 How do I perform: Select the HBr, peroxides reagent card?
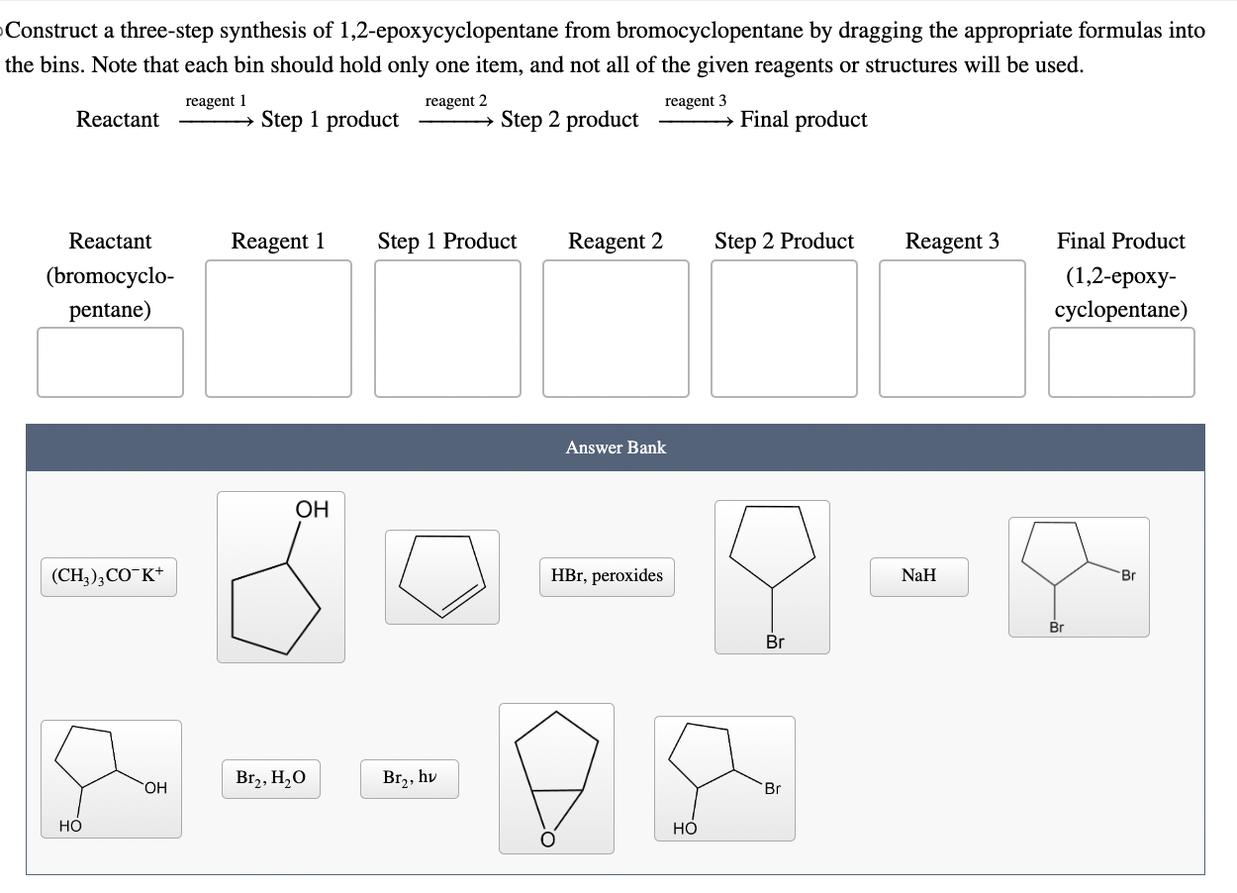pyautogui.click(x=607, y=576)
